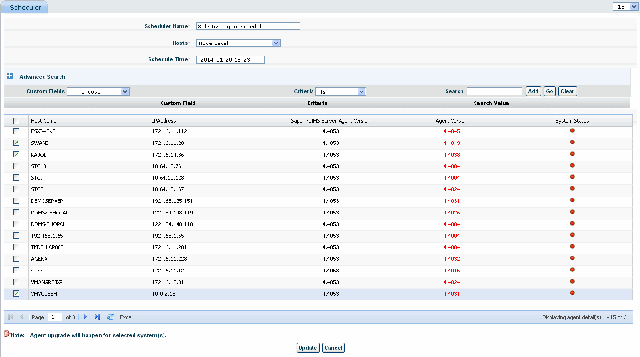Toggle the select-all checkbox in table header
The width and height of the screenshot is (640, 357).
[16, 121]
